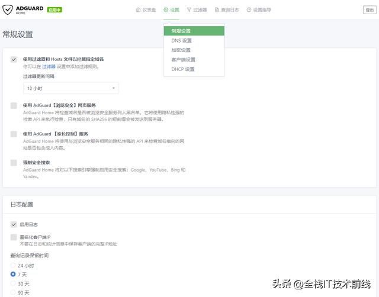Click the query log document icon

(x=217, y=10)
